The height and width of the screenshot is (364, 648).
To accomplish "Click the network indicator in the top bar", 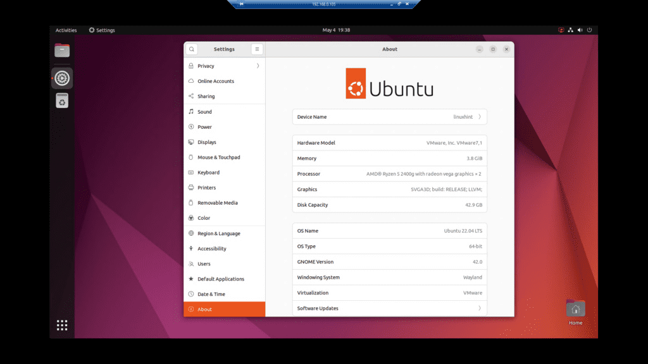I will [570, 30].
